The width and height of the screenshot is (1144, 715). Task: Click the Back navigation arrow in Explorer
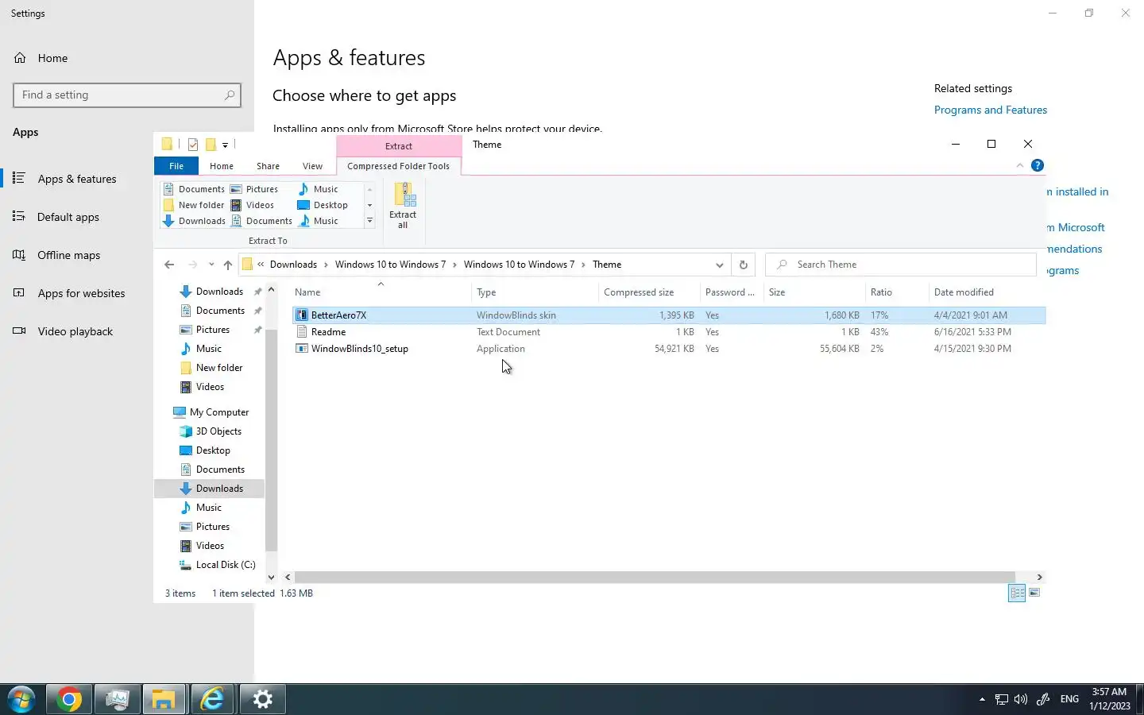click(x=169, y=265)
